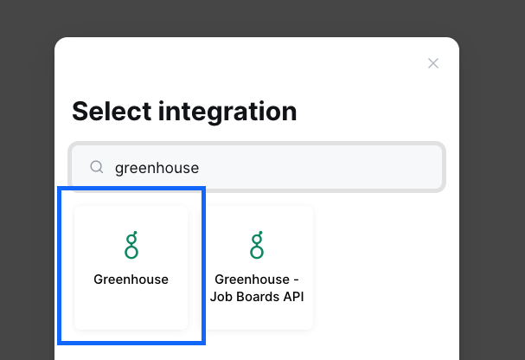Place cursor at end of search text
The width and height of the screenshot is (525, 360).
click(x=199, y=168)
